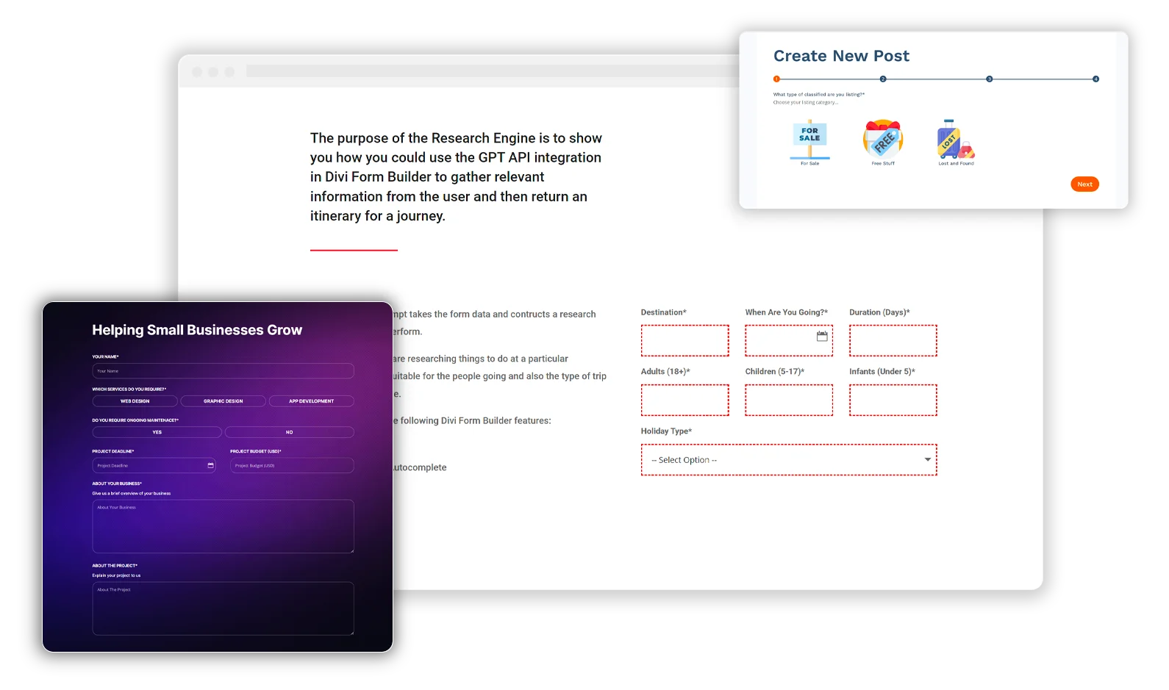Click into About Your Business textarea
Viewport: 1169px width, 690px height.
point(224,526)
